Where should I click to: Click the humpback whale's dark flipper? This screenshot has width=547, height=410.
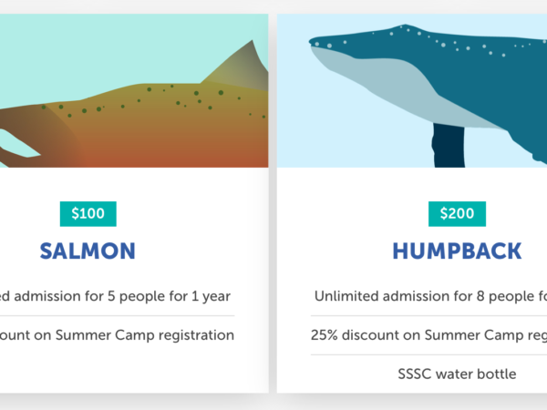449,146
